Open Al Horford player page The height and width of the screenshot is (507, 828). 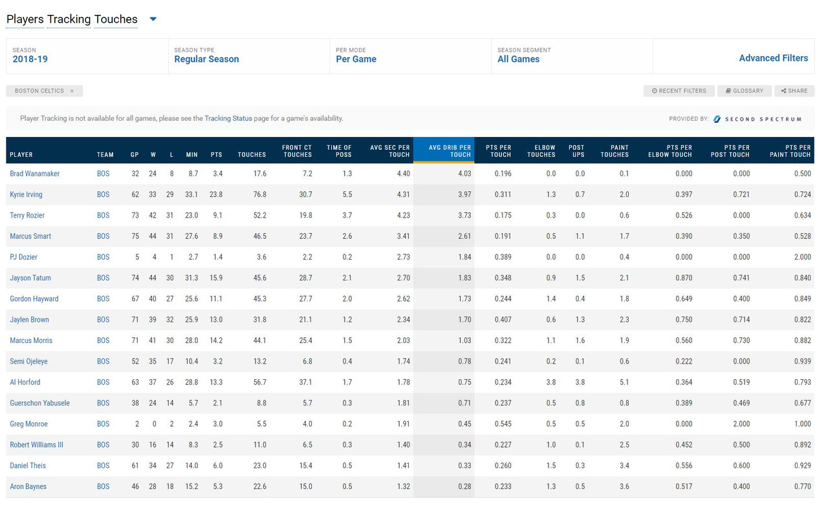pyautogui.click(x=25, y=382)
